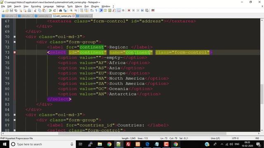
Task: Save the current file via toolbar
Action: tap(12, 10)
